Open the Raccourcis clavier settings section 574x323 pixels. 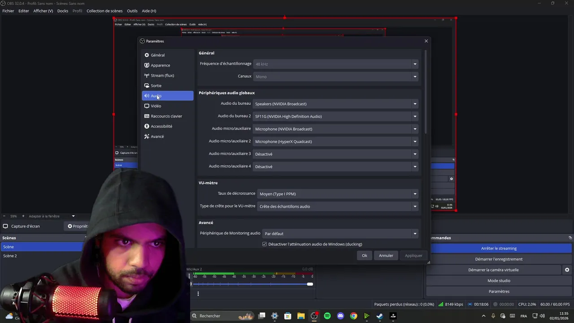[167, 116]
